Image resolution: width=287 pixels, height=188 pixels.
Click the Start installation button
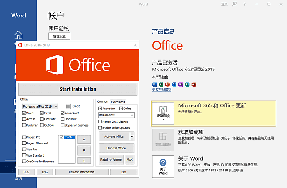78,89
